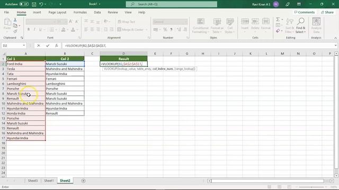Open Sort & Filter menu
339x190 pixels.
[x=290, y=26]
